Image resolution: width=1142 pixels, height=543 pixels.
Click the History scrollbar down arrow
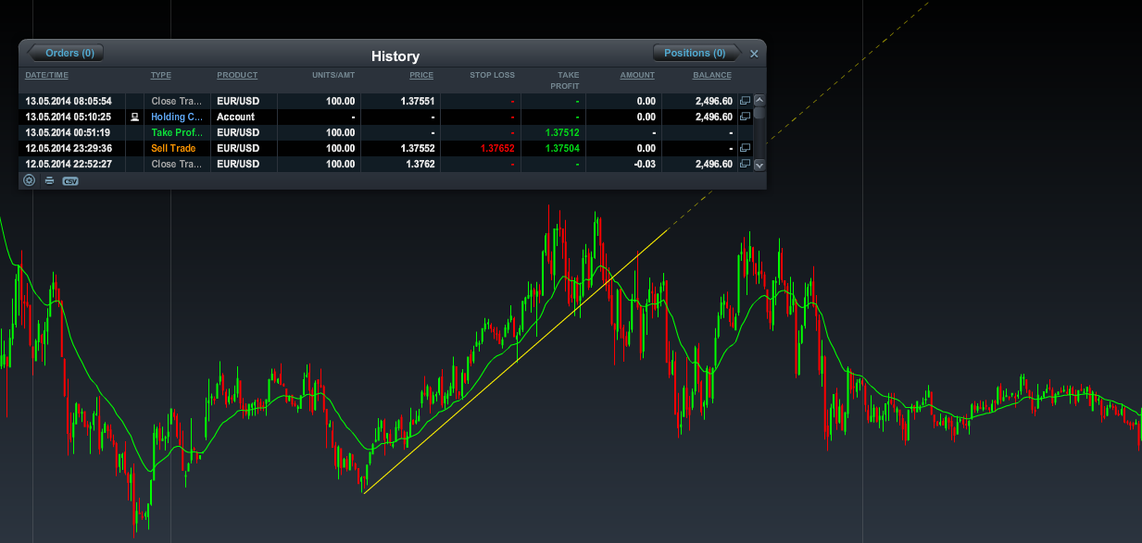click(x=759, y=166)
